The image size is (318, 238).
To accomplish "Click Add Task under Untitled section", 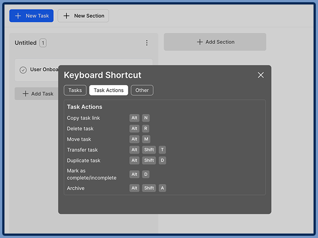I will (38, 94).
